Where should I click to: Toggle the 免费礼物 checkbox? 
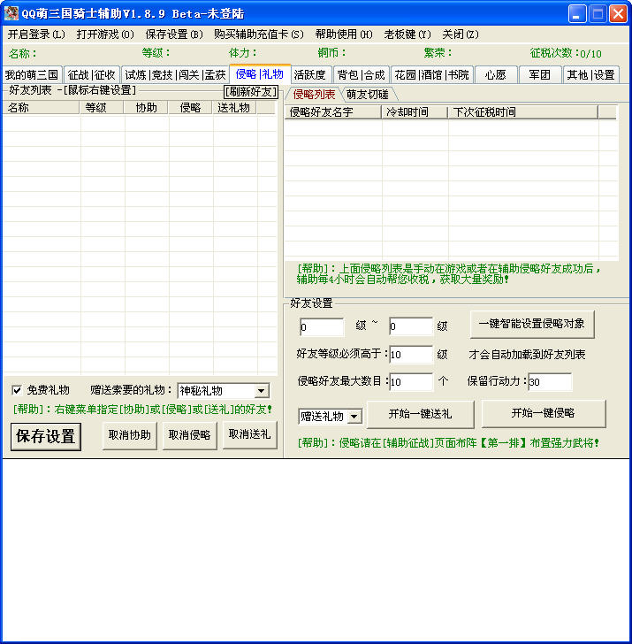pyautogui.click(x=17, y=390)
